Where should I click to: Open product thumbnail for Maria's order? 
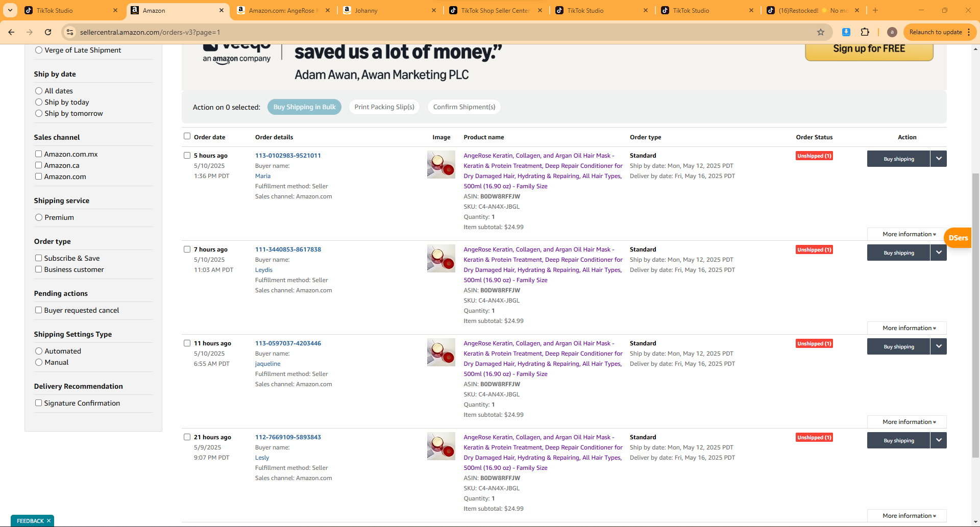(441, 164)
